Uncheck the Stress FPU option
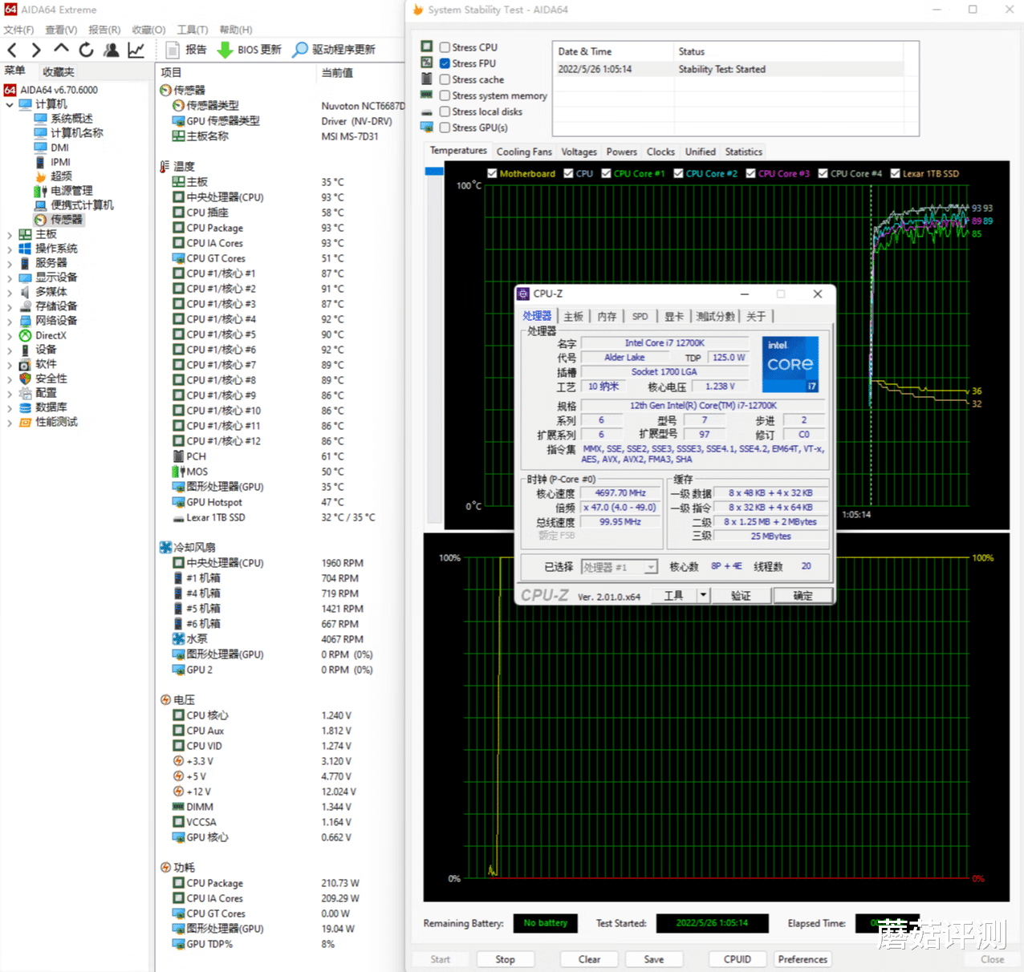 (445, 63)
